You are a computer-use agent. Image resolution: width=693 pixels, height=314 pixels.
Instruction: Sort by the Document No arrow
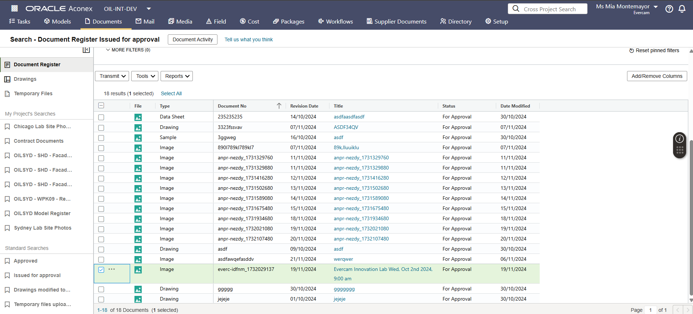(279, 106)
